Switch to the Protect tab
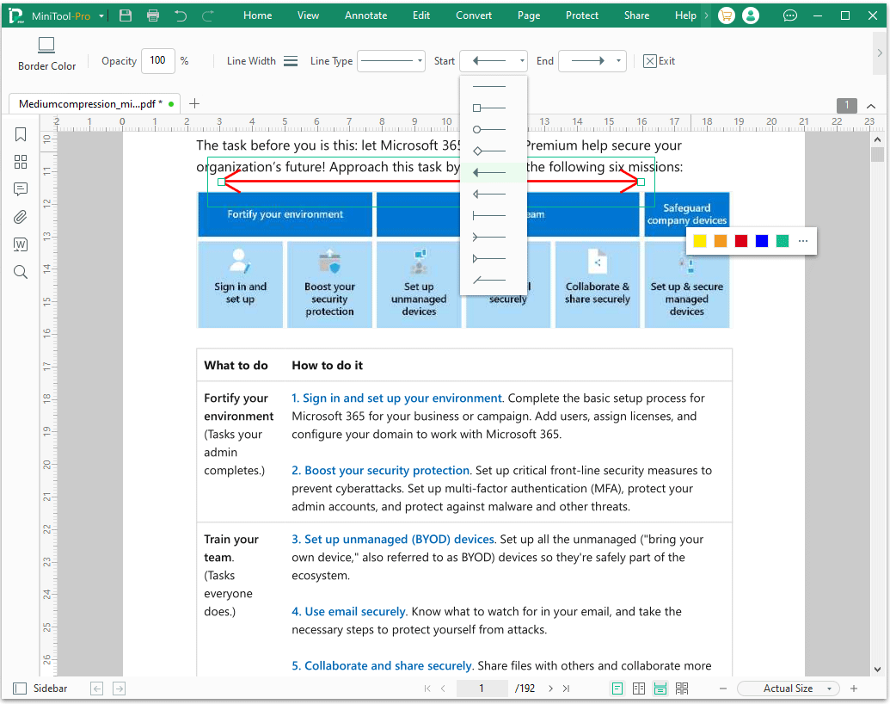 click(582, 15)
